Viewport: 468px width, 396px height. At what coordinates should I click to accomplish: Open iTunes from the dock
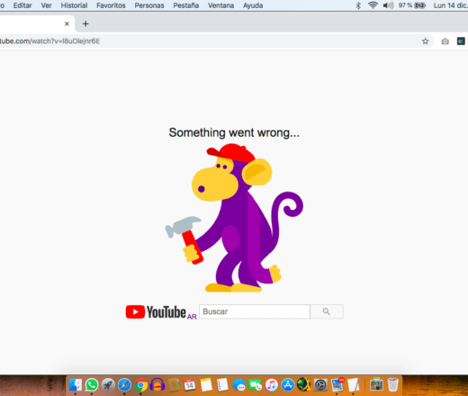coord(272,385)
